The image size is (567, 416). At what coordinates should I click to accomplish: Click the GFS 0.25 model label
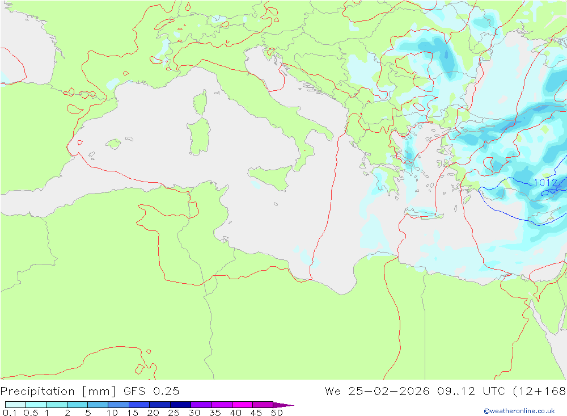coord(151,391)
